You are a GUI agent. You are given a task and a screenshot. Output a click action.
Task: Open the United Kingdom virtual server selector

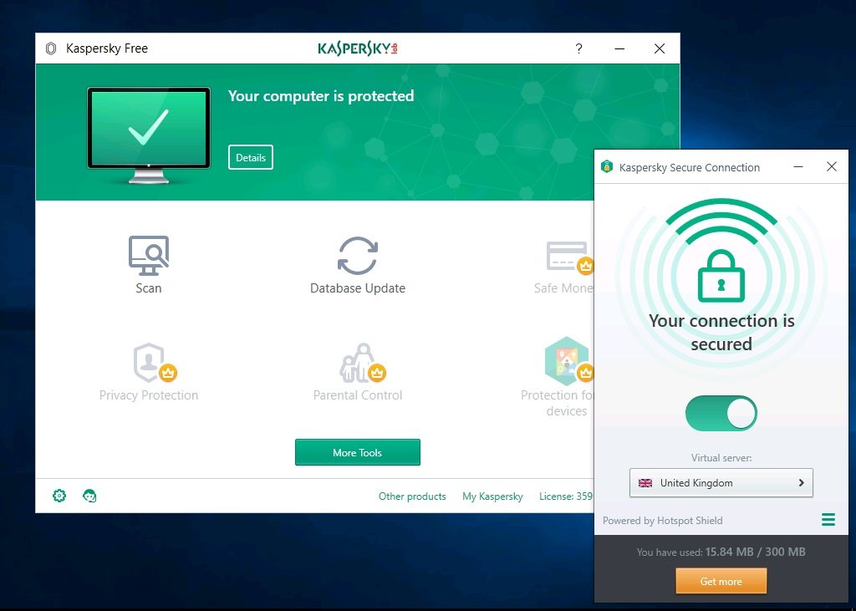pyautogui.click(x=721, y=482)
